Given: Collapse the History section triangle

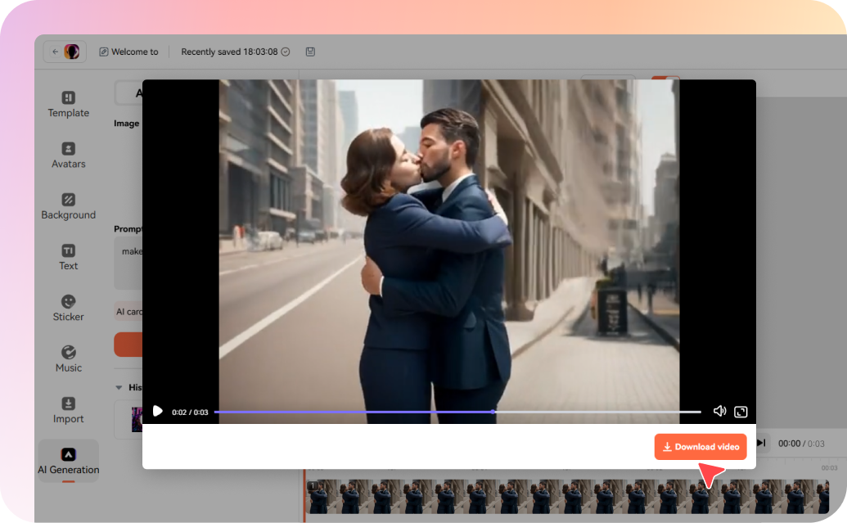Looking at the screenshot, I should coord(119,387).
